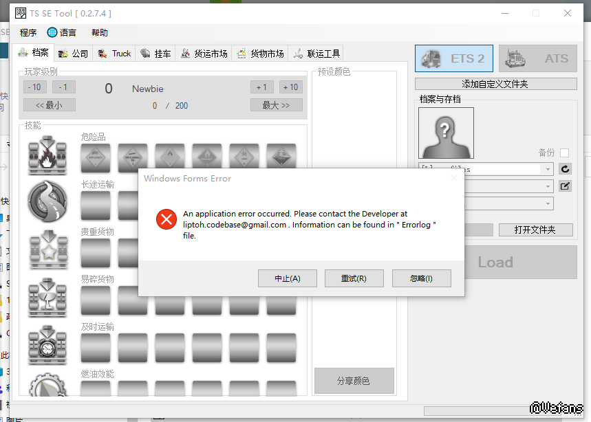Click the 打开文件夹 button
591x422 pixels.
click(x=535, y=230)
